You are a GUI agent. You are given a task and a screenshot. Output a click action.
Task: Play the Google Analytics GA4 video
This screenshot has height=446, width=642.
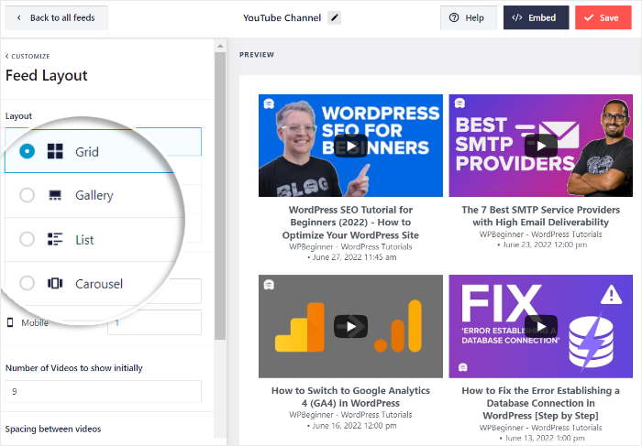[351, 326]
